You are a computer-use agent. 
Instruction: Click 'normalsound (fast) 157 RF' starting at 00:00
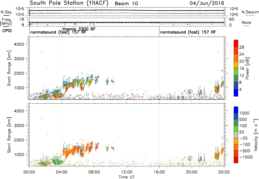pyautogui.click(x=58, y=32)
